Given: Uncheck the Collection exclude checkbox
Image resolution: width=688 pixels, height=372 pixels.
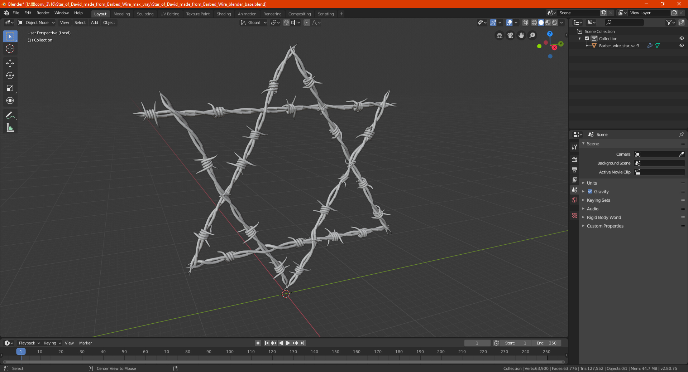Looking at the screenshot, I should (x=587, y=38).
